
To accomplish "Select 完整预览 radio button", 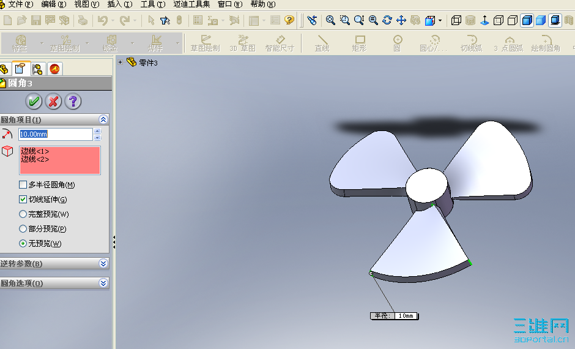I will (x=23, y=214).
